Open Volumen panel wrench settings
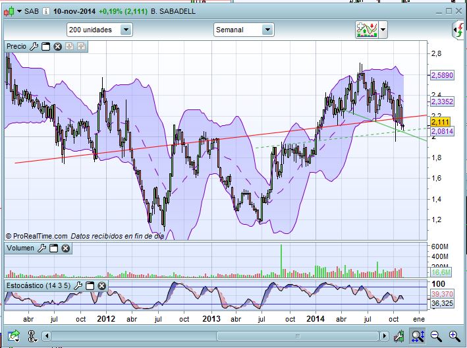The height and width of the screenshot is (348, 467). (41, 248)
